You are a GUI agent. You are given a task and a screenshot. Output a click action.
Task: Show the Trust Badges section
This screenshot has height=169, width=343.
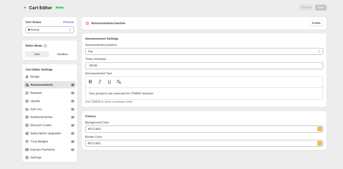point(73,142)
